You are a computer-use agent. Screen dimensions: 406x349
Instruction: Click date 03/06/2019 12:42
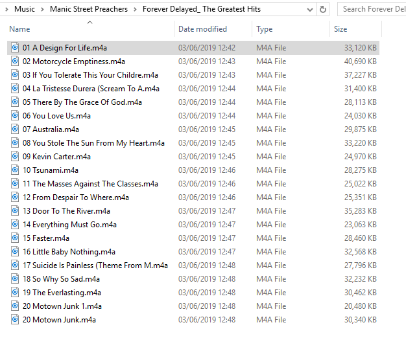[x=207, y=47]
